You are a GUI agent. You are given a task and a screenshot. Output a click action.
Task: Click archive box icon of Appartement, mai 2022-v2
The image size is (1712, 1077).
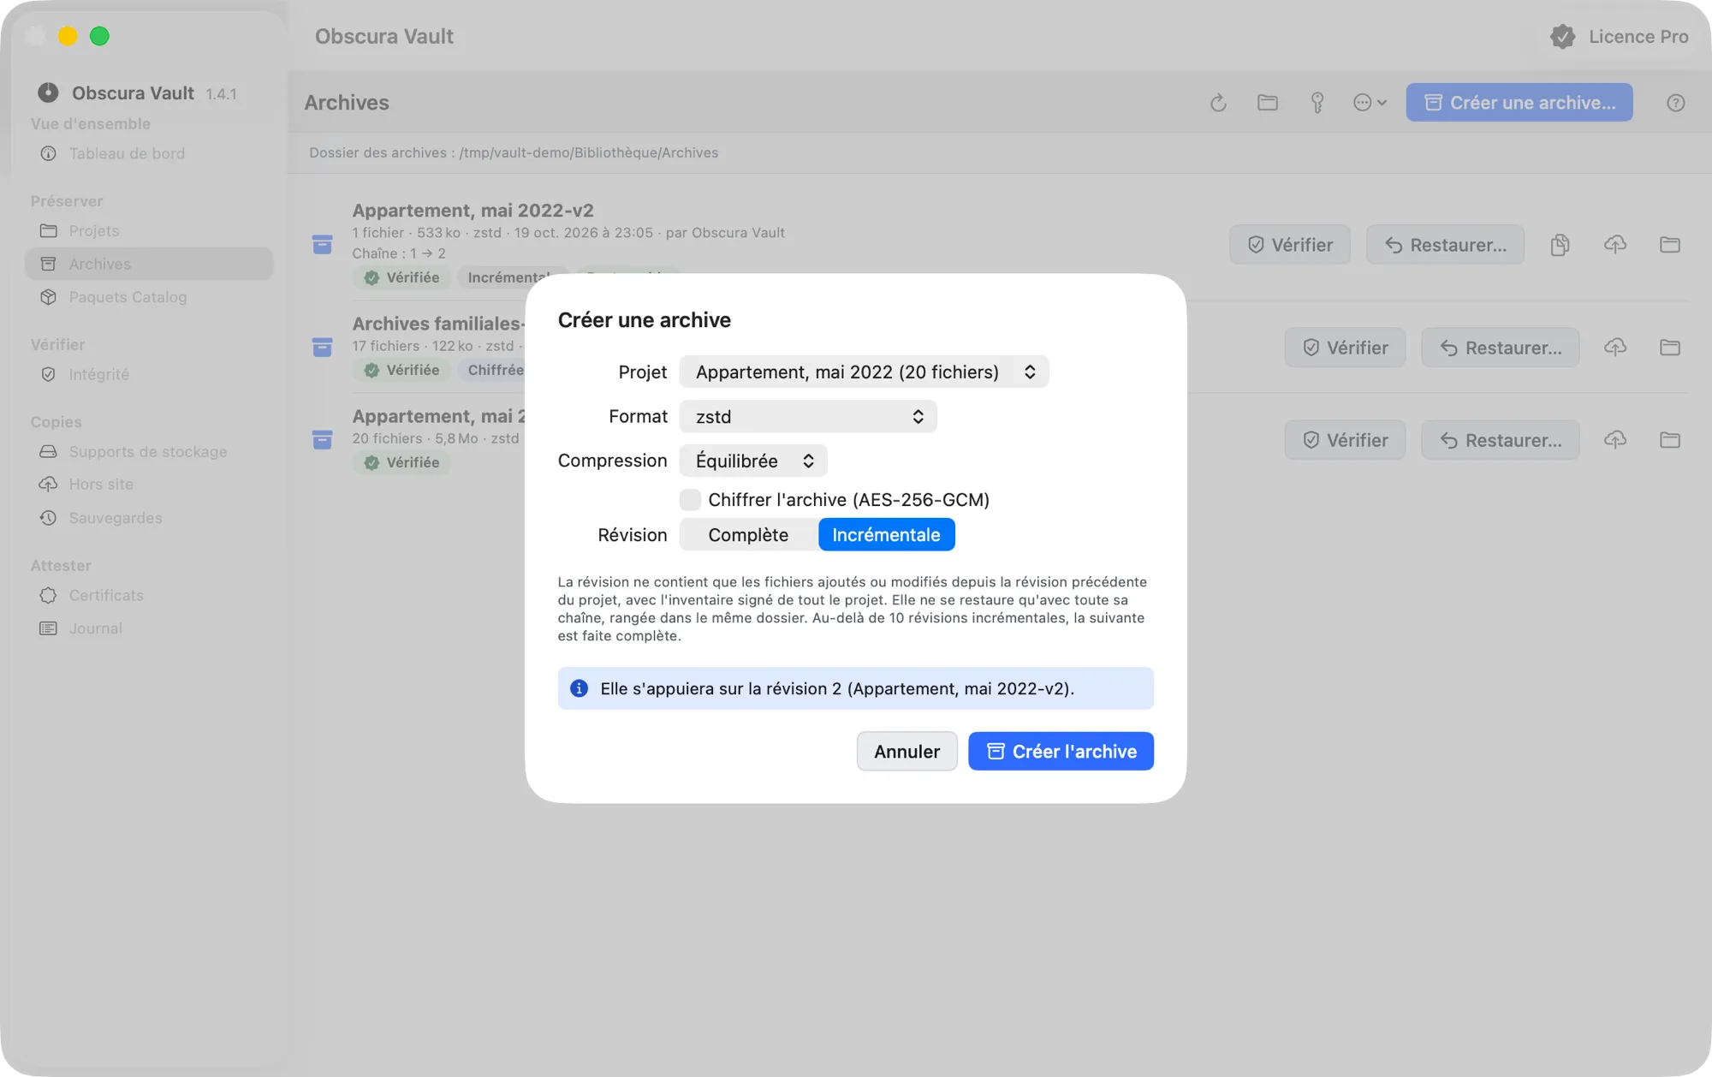[x=322, y=245]
